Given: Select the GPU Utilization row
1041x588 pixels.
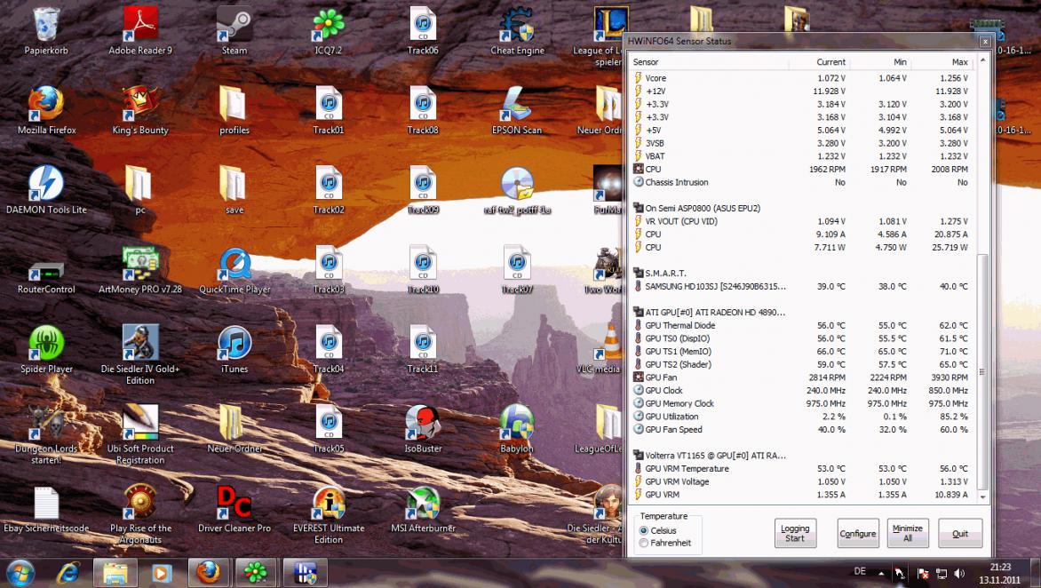Looking at the screenshot, I should 802,416.
